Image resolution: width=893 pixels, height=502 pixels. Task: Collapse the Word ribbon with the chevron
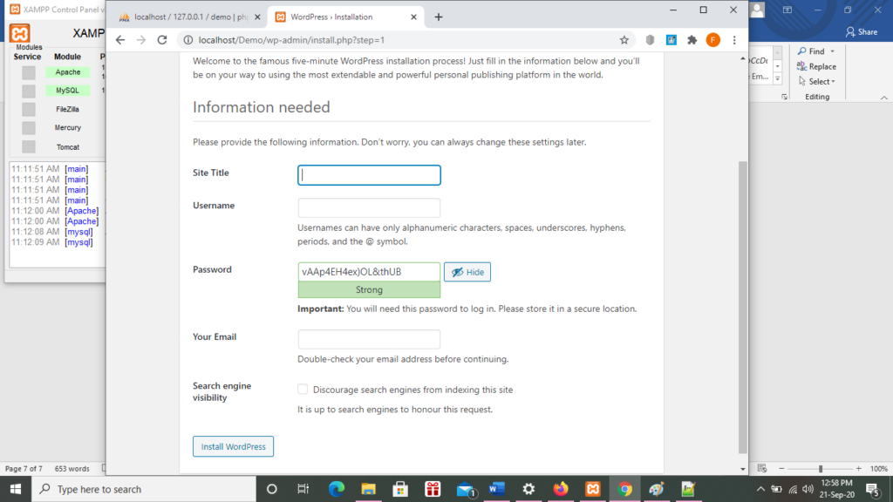click(884, 98)
